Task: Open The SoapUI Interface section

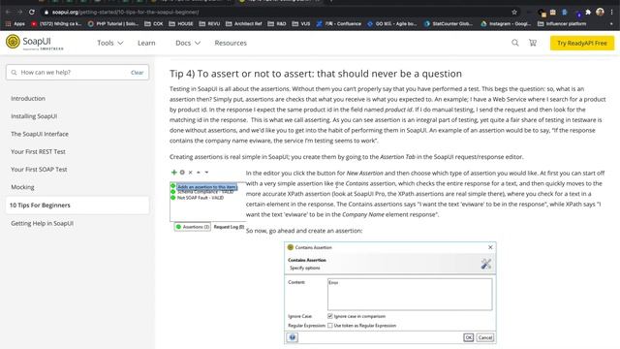Action: pos(40,134)
